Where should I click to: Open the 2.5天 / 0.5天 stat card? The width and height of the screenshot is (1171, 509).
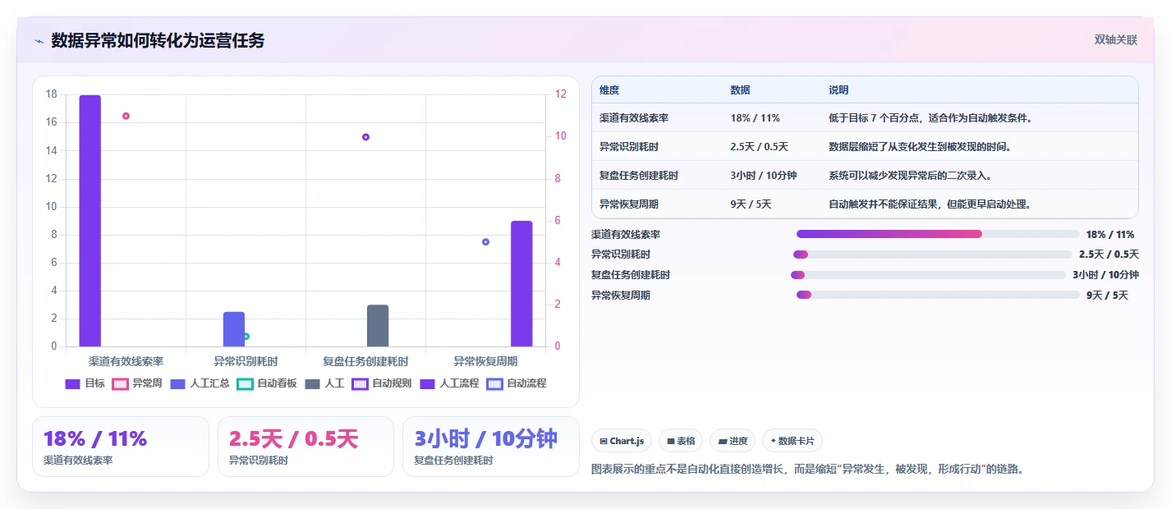(305, 447)
